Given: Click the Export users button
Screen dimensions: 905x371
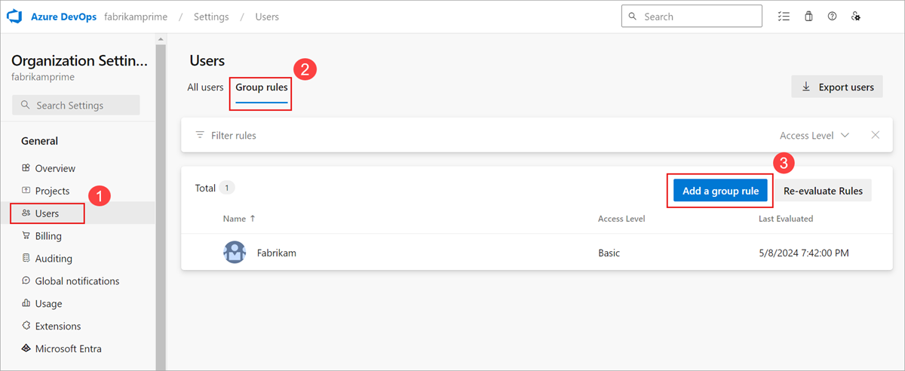Looking at the screenshot, I should point(837,87).
